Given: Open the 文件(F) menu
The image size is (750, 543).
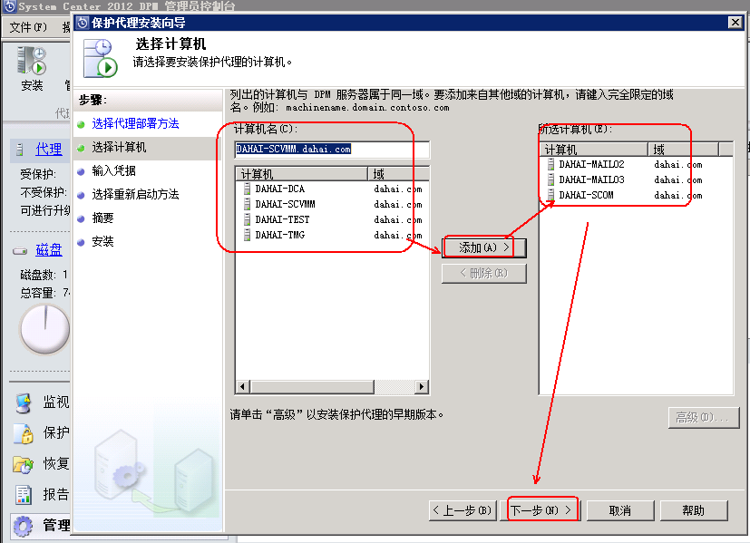Looking at the screenshot, I should 28,27.
